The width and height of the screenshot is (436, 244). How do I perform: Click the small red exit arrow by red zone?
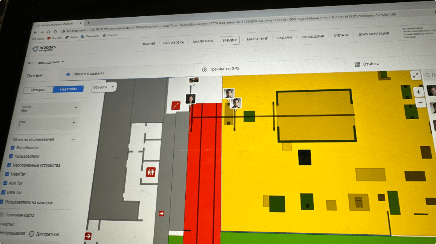click(x=161, y=213)
